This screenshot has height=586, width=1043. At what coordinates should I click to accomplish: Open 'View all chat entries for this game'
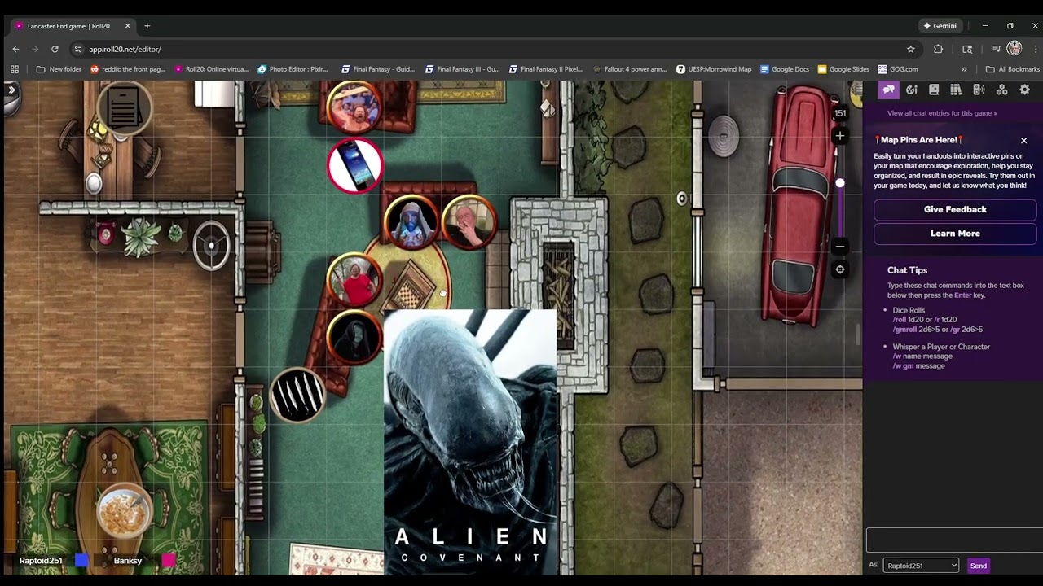pos(941,113)
